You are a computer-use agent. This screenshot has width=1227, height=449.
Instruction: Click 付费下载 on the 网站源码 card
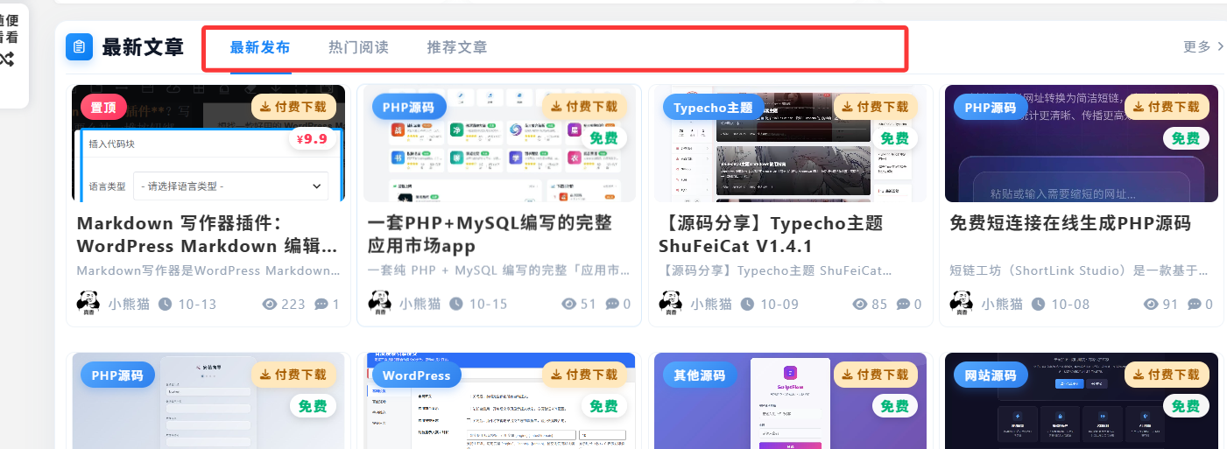[x=1165, y=375]
